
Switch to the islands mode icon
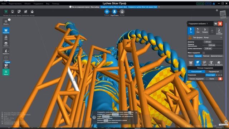coord(204,63)
